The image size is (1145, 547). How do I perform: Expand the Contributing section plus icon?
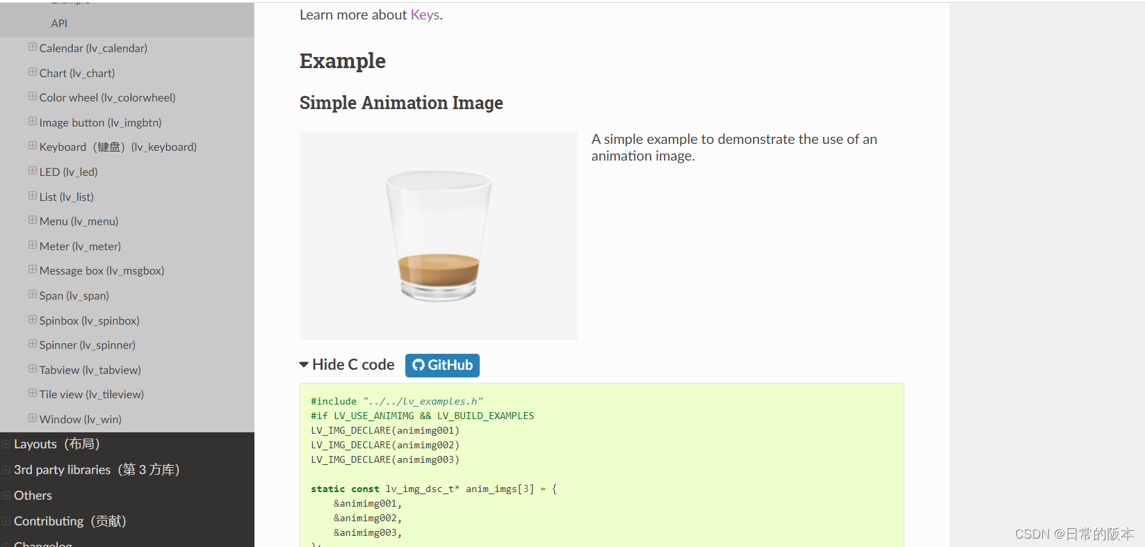coord(6,521)
